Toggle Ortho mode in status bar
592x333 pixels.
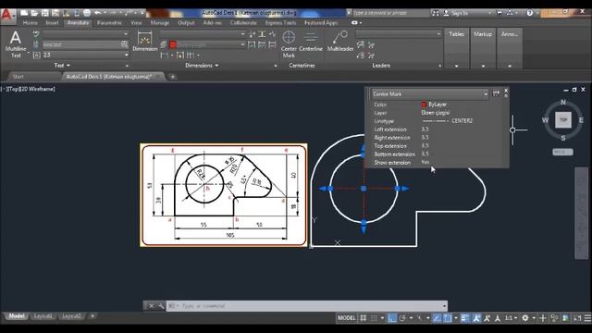392,318
